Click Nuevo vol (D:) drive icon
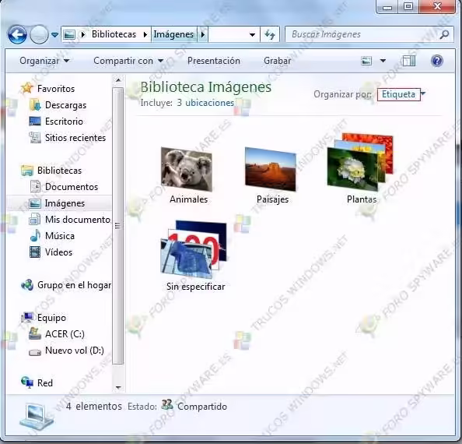 (x=35, y=352)
